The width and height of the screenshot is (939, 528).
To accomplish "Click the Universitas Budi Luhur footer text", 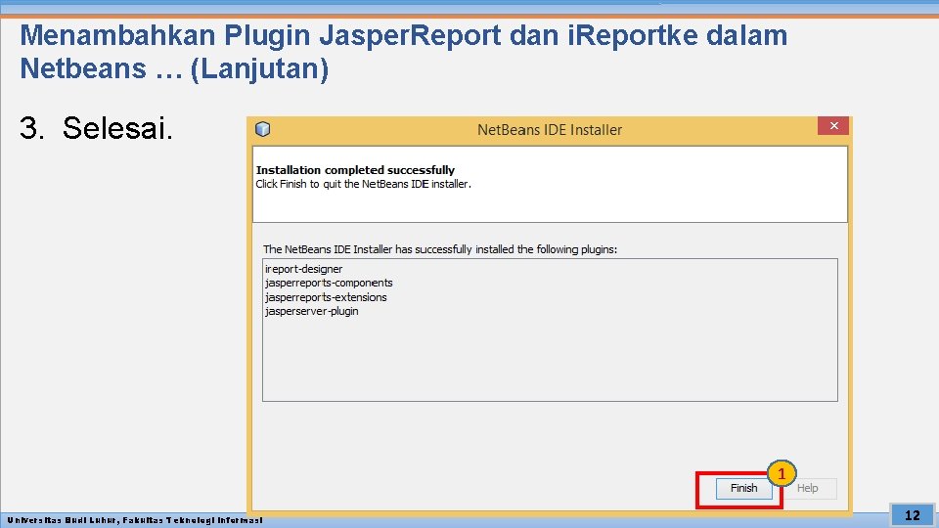I will [135, 520].
